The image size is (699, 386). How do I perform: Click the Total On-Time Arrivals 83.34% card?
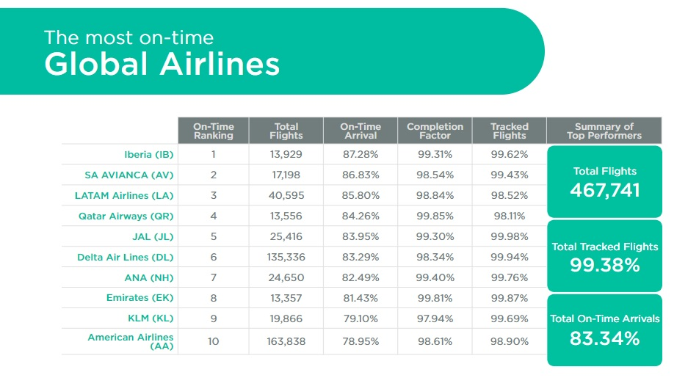tap(604, 330)
